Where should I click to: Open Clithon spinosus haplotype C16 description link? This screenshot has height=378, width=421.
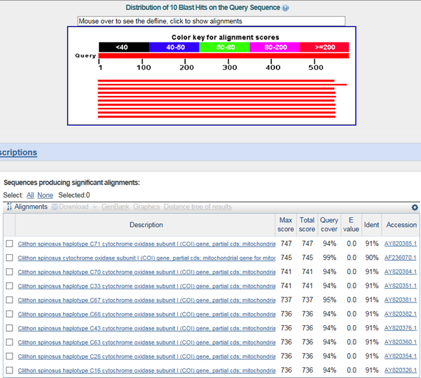click(x=147, y=371)
